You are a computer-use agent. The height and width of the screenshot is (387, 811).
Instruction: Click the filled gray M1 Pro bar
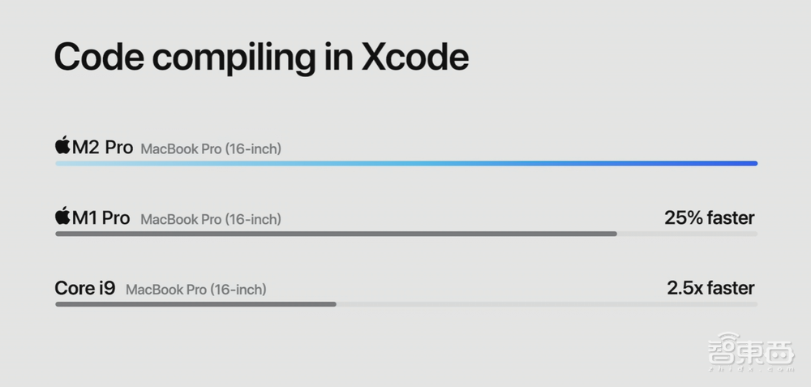tap(336, 234)
